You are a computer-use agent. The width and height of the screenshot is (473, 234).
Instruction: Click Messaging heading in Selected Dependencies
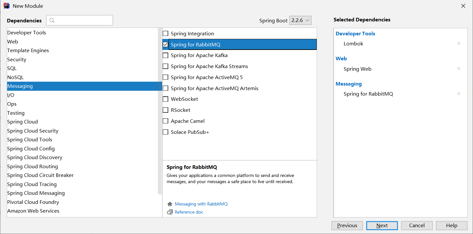(349, 84)
